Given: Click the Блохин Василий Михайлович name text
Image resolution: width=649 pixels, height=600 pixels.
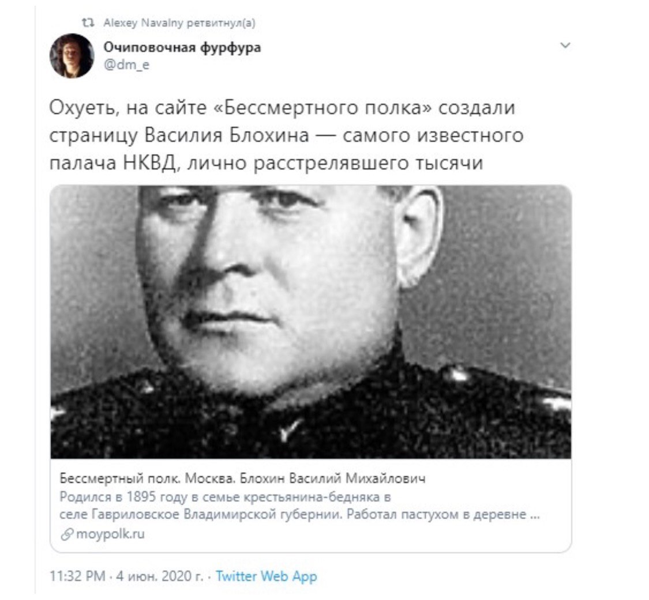Looking at the screenshot, I should coord(333,478).
